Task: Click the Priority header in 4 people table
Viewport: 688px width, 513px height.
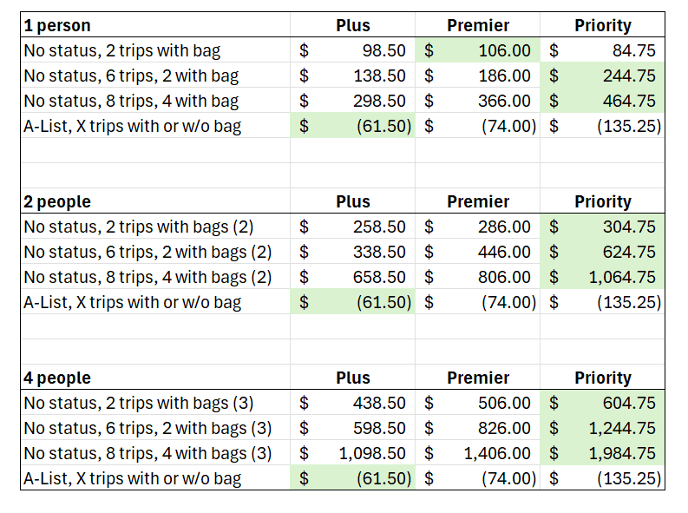Action: coord(602,378)
